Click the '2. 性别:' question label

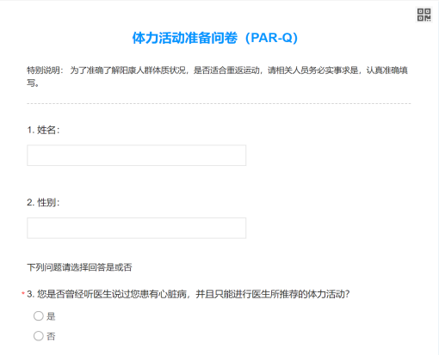click(43, 203)
